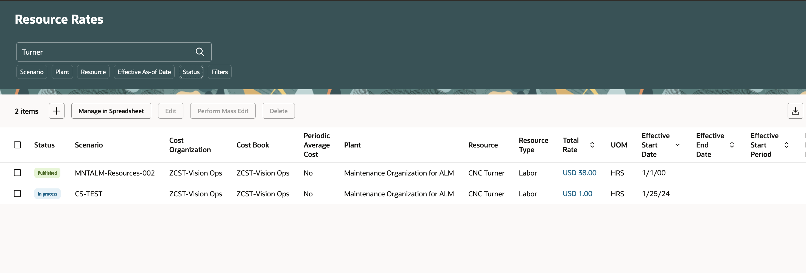Click the plus icon to add a rate
The height and width of the screenshot is (273, 806).
[x=56, y=111]
